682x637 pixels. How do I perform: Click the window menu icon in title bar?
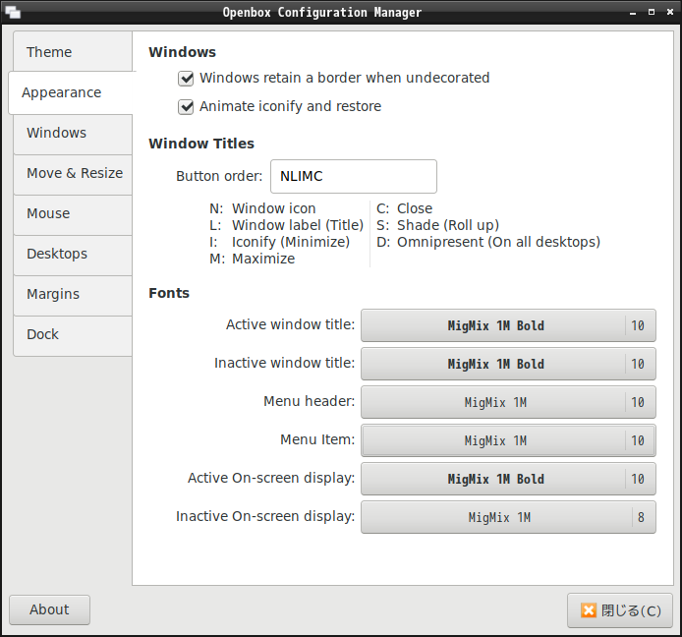point(13,12)
